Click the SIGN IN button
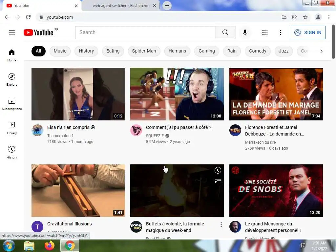336x252 pixels. tap(307, 32)
